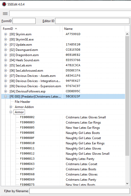Viewport: 131px width, 196px height.
Task: Expand the [0A] DeviousFollowers.esp node
Action: point(5,91)
